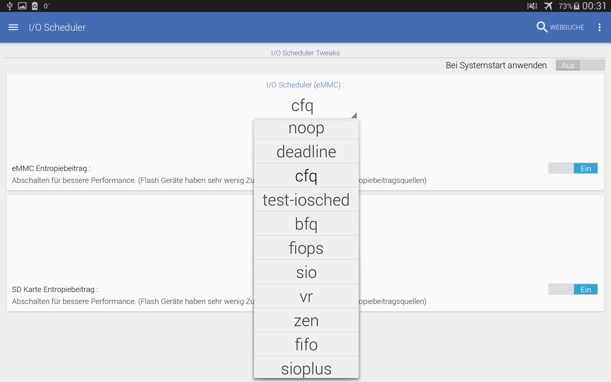Tap the battery recycle notification icon
This screenshot has height=382, width=611.
click(35, 6)
